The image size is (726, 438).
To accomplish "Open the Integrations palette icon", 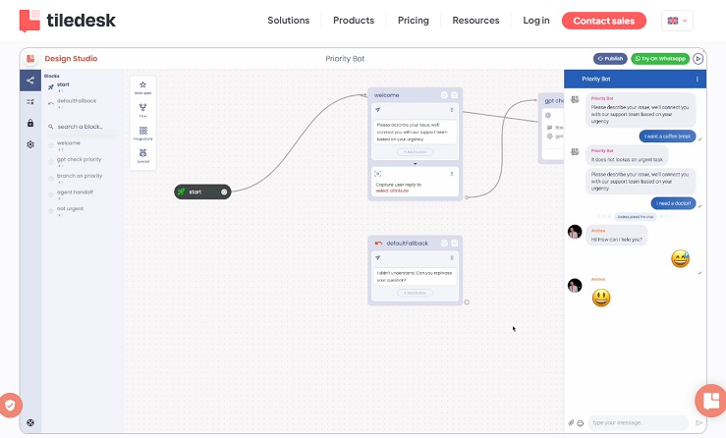I will point(143,133).
